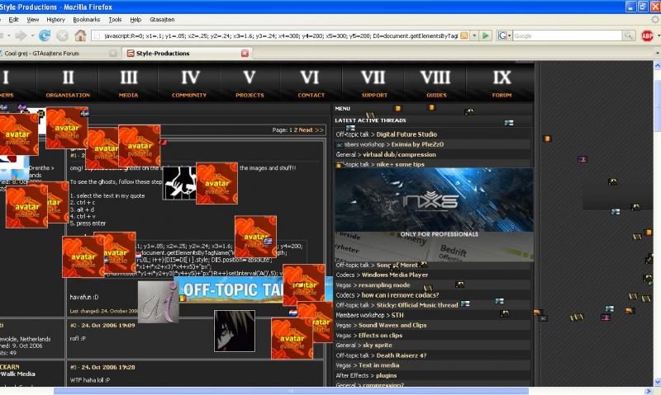Click the Firefox Reload button
This screenshot has width=661, height=395.
[x=44, y=35]
